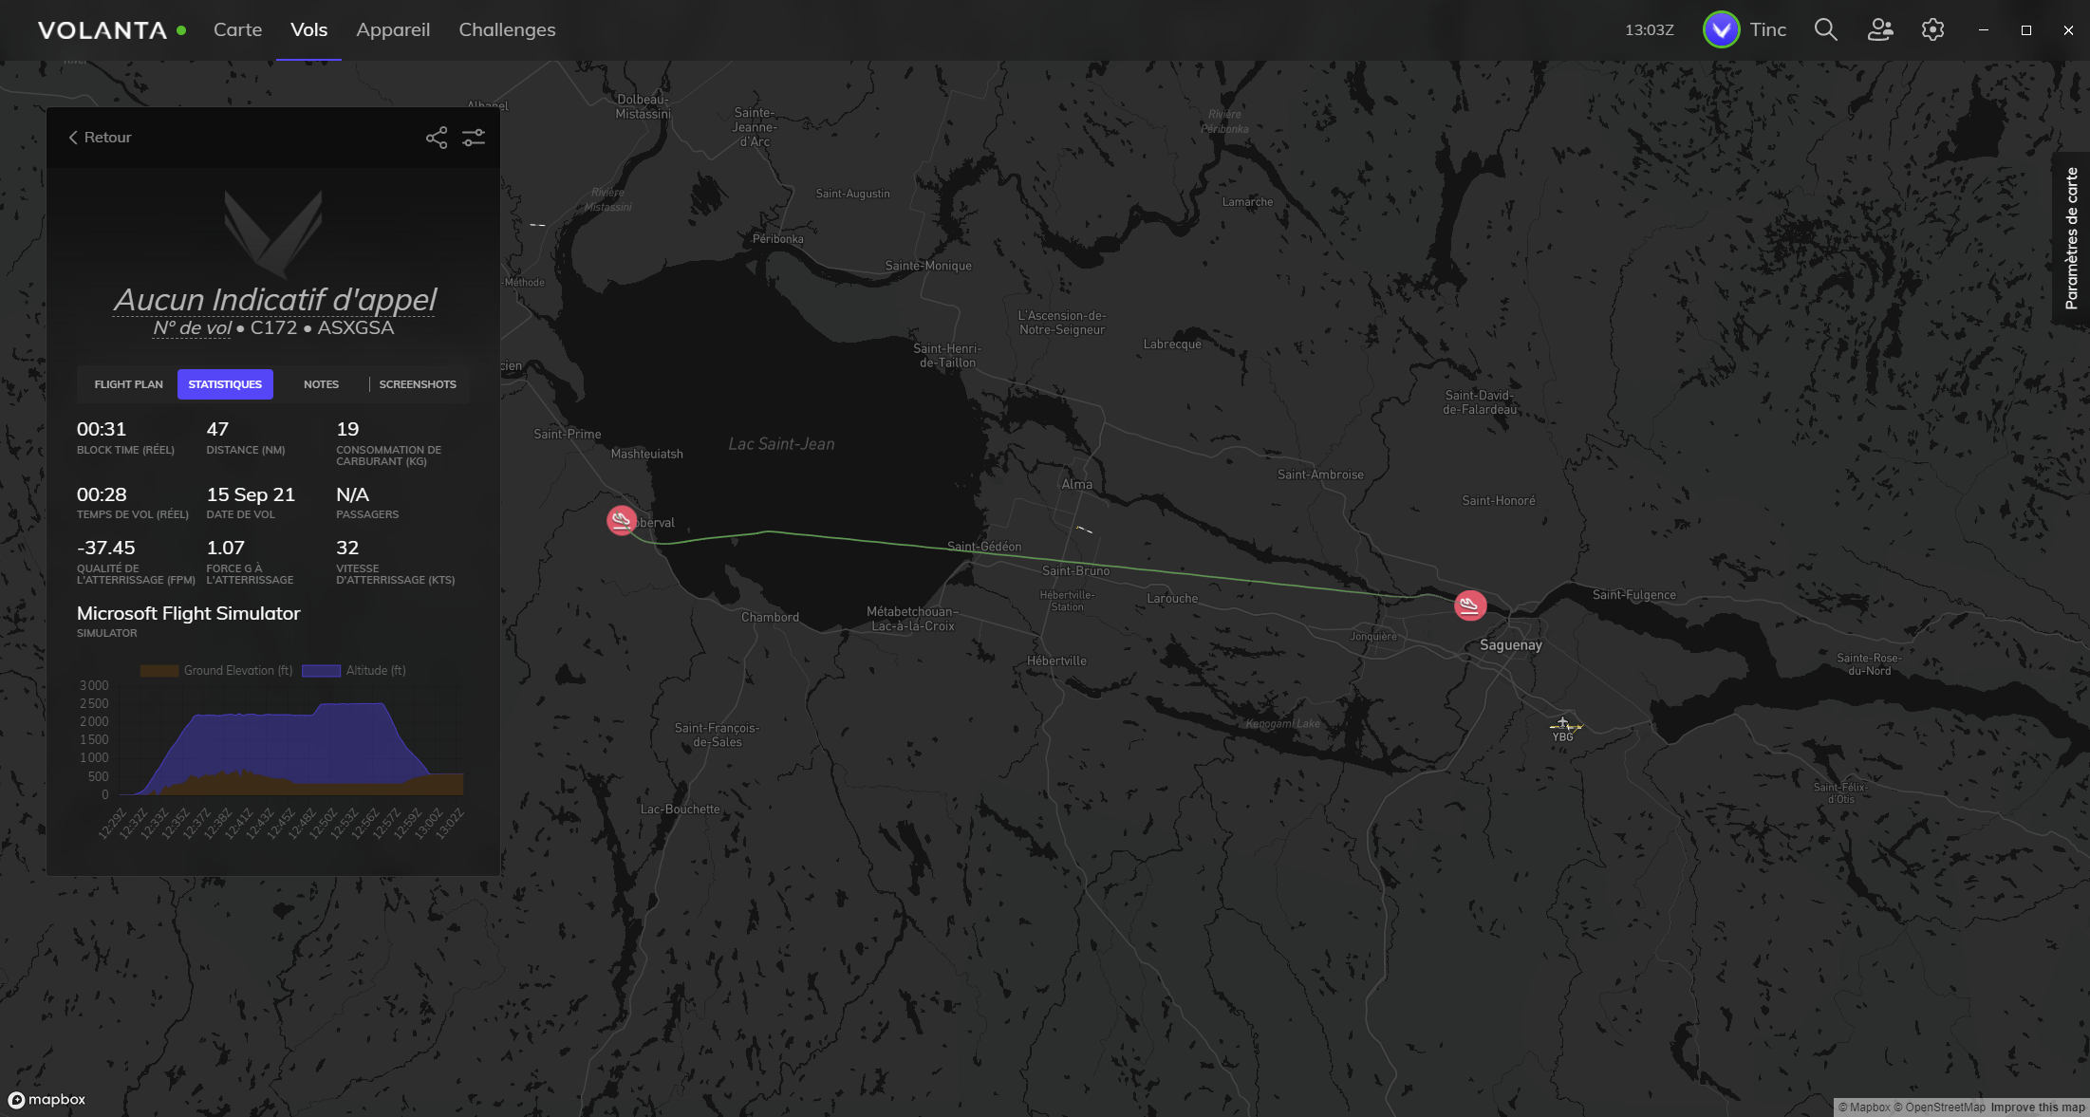
Task: Expand Paramètres de carte side panel
Action: tap(2071, 238)
